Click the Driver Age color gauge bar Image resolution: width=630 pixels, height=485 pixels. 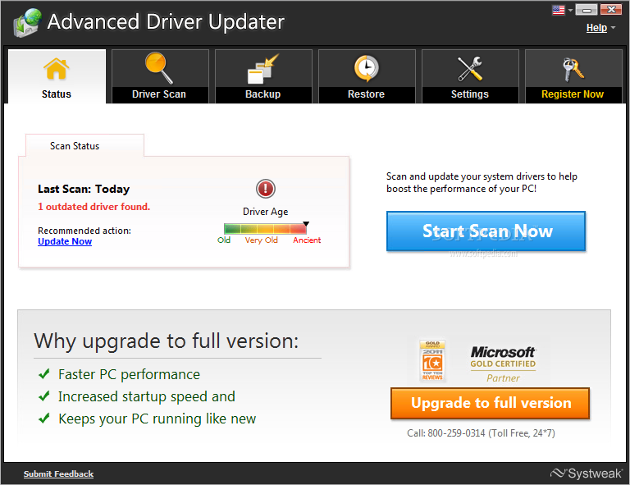[x=266, y=229]
